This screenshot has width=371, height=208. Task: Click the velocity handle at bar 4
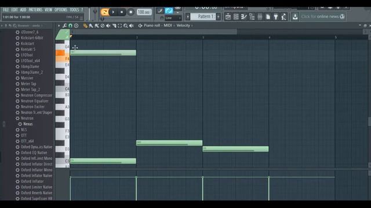(269, 177)
